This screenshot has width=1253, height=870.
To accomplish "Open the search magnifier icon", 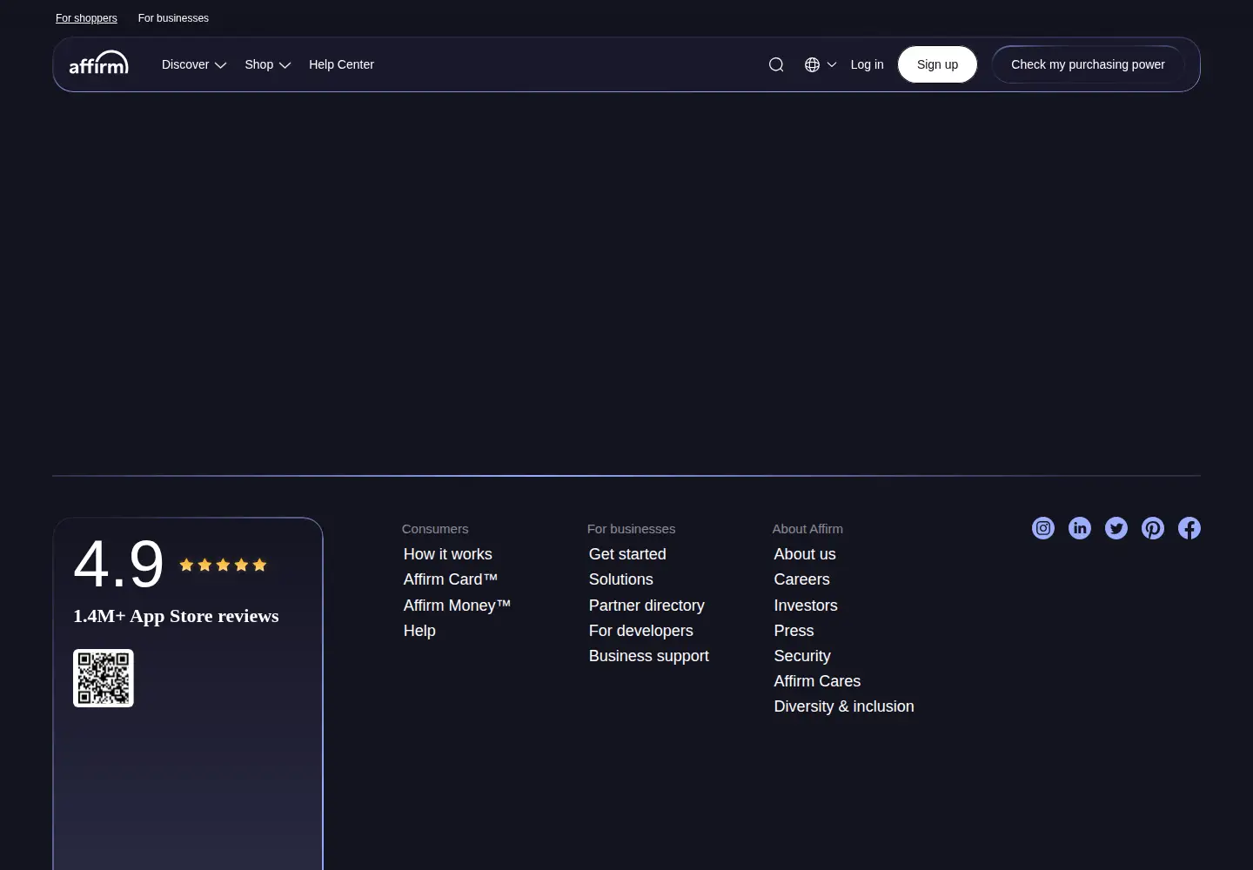I will (776, 64).
